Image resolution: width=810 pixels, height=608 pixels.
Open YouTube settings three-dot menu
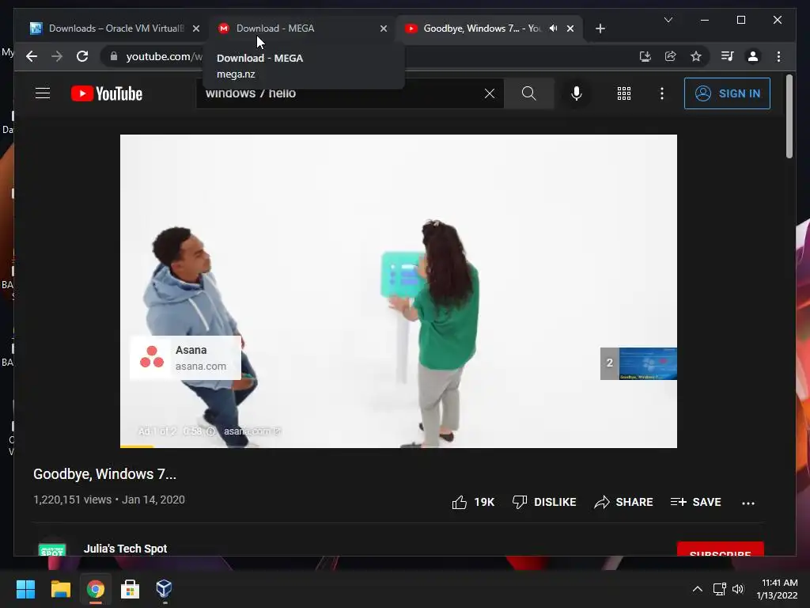(662, 93)
